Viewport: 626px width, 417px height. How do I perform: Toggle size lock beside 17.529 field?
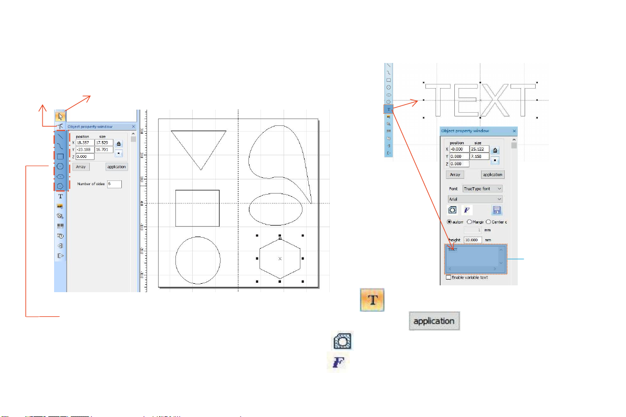click(119, 144)
